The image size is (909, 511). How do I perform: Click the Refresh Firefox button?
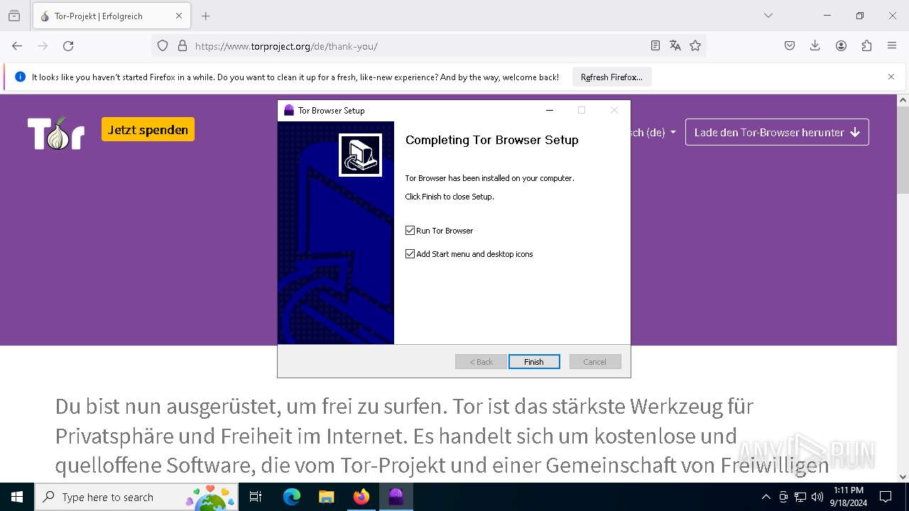coord(611,77)
